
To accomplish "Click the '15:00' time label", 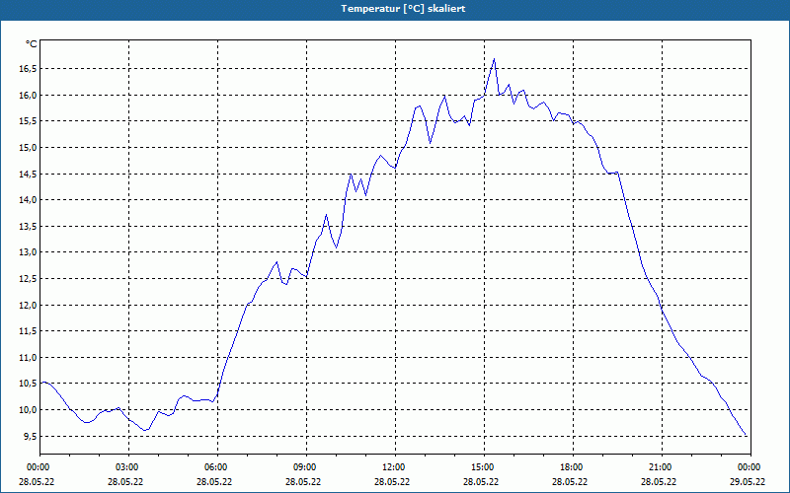I will tap(484, 467).
